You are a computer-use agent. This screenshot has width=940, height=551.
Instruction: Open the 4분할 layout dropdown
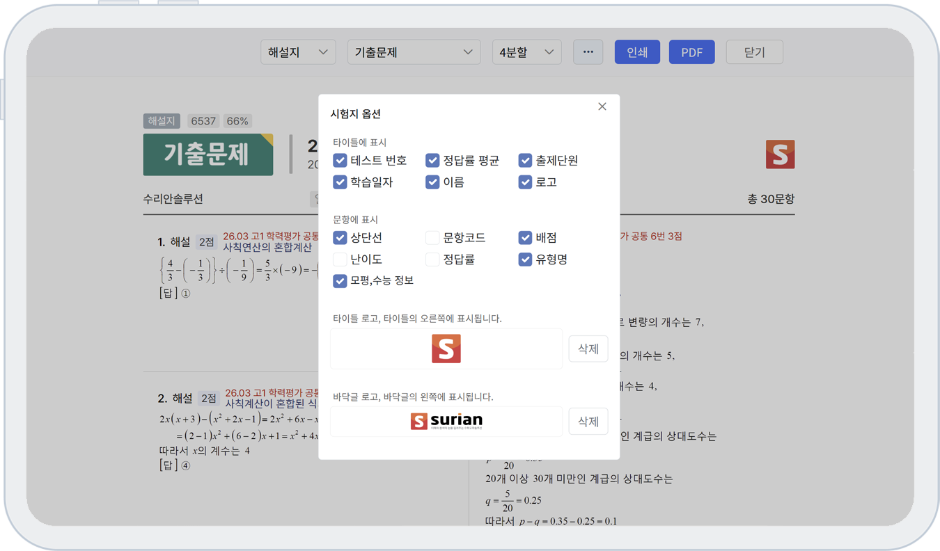coord(526,52)
